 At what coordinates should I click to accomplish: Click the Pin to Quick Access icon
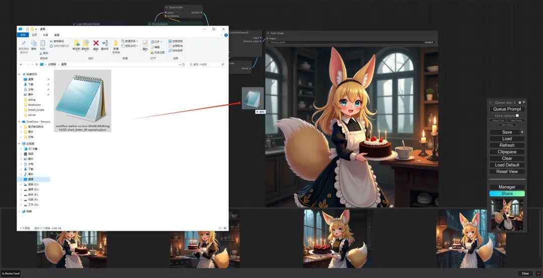click(23, 45)
